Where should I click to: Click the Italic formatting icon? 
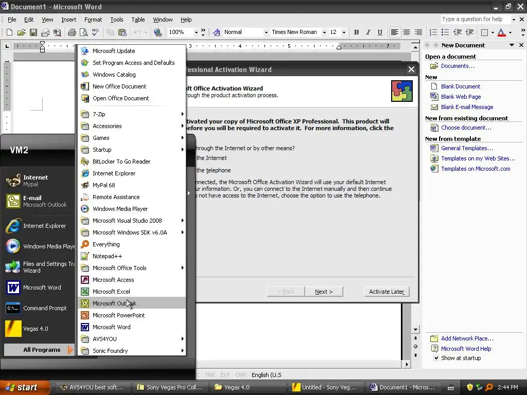368,32
